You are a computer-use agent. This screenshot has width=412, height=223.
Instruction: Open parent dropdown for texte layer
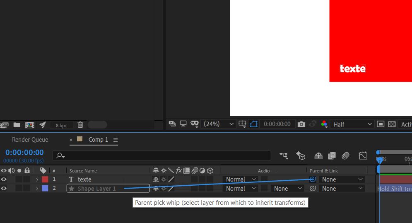point(342,179)
